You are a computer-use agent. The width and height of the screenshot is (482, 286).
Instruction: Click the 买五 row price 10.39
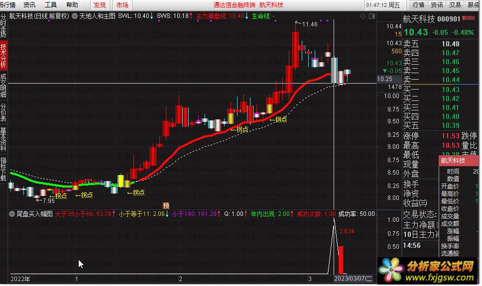pos(450,125)
